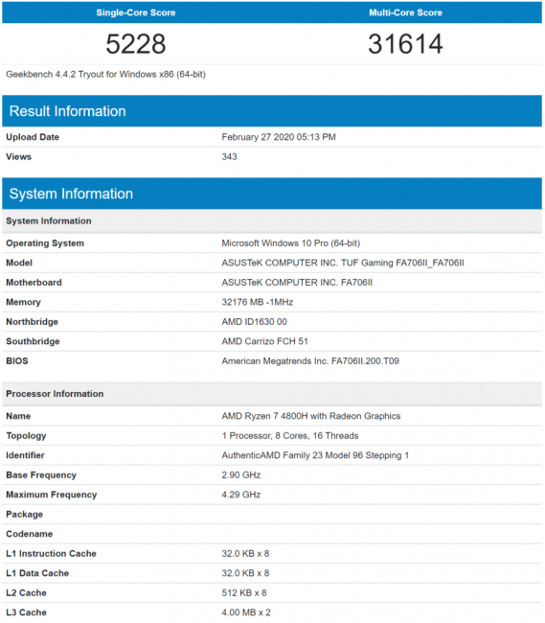Click the 2.90 GHz base frequency value
545x623 pixels.
coord(241,475)
